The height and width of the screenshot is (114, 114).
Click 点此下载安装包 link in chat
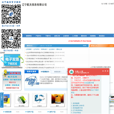(85, 91)
